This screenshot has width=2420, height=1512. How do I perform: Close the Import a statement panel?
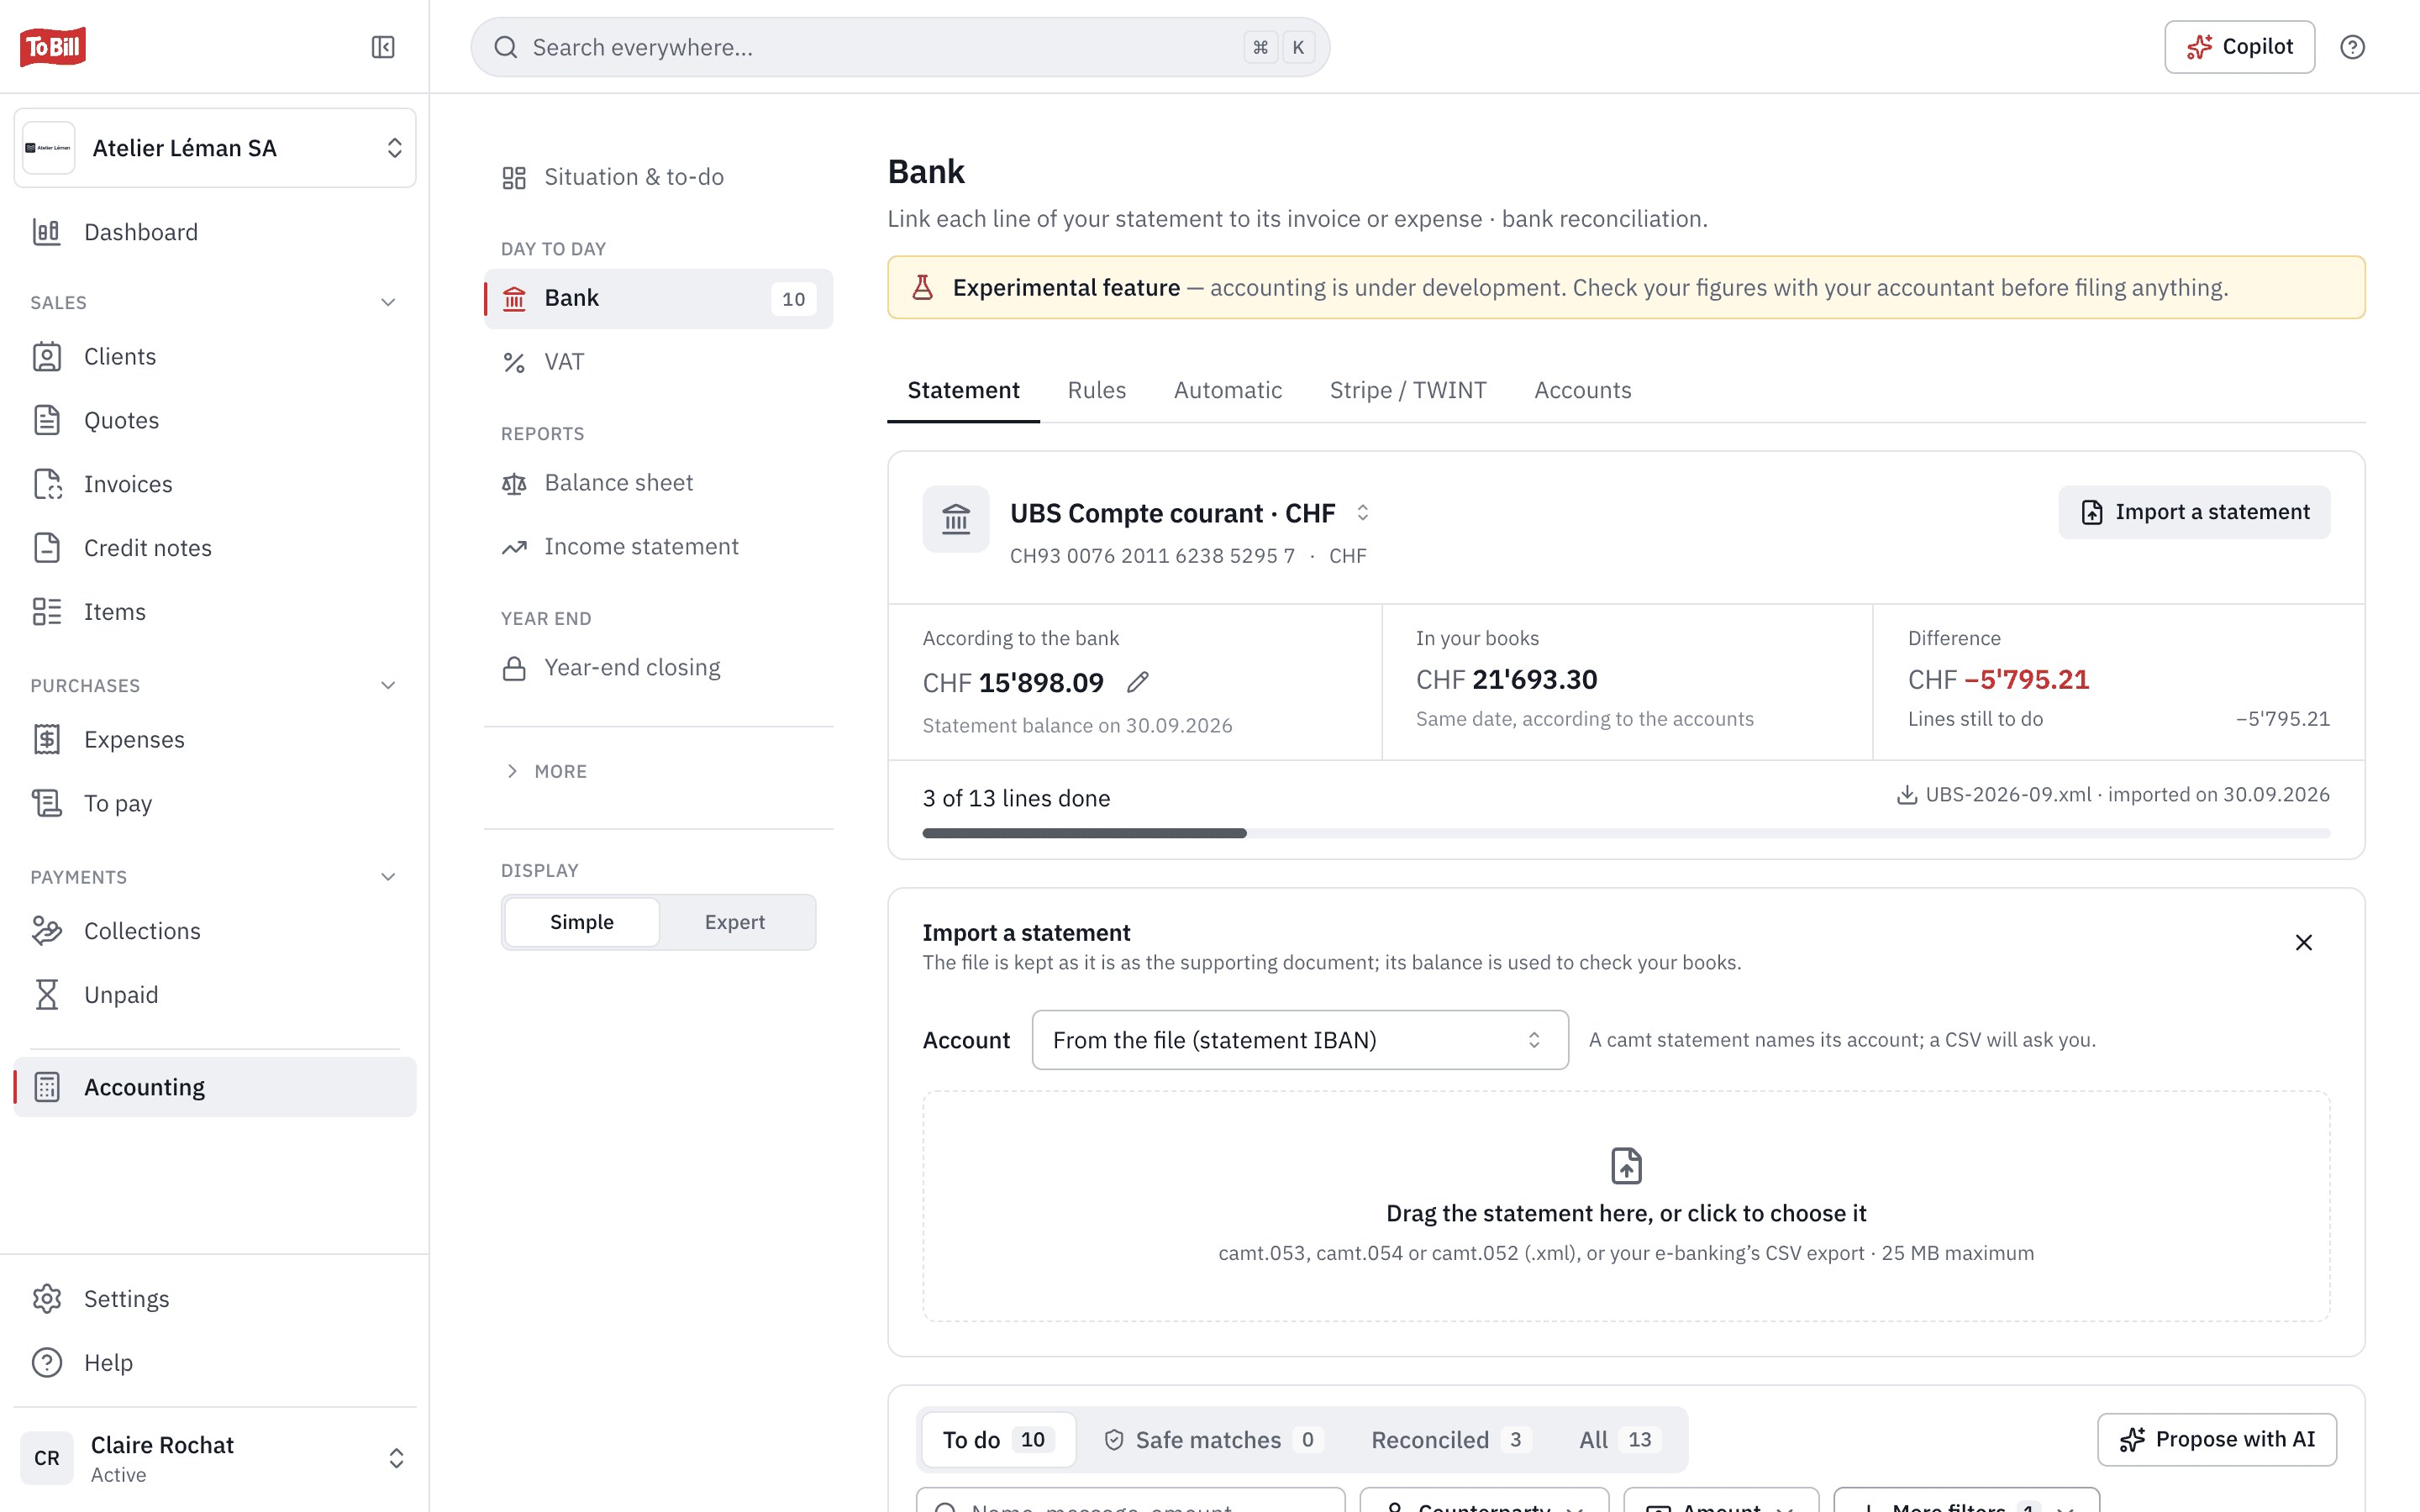(2304, 943)
